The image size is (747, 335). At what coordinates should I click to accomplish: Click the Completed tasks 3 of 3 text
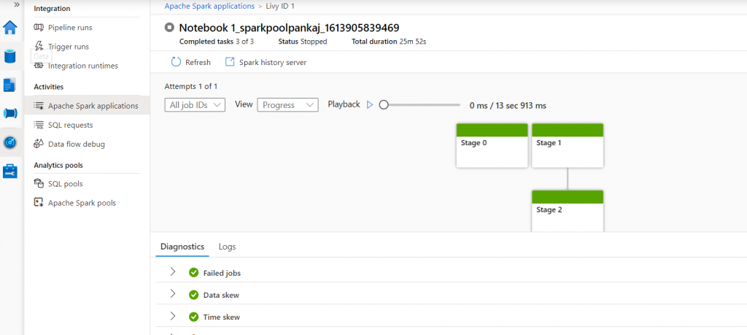(x=216, y=42)
